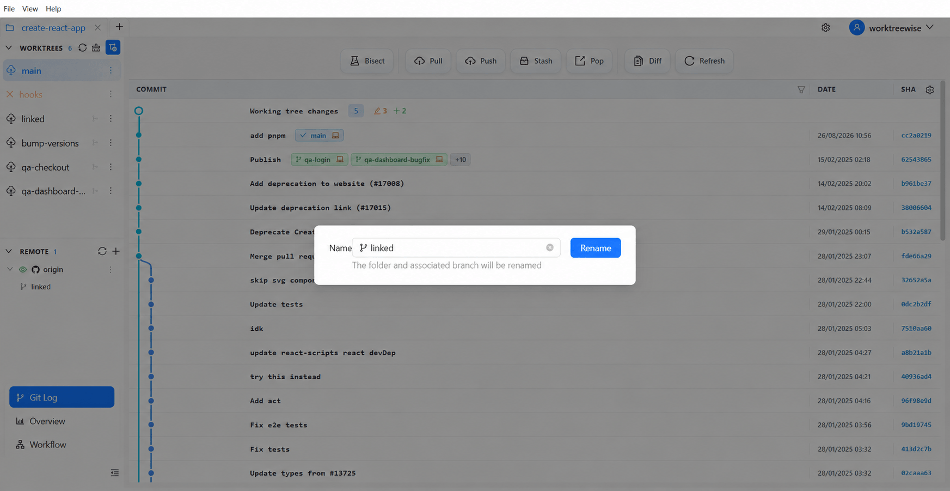Open more options for the main worktree
This screenshot has width=950, height=491.
tap(111, 70)
